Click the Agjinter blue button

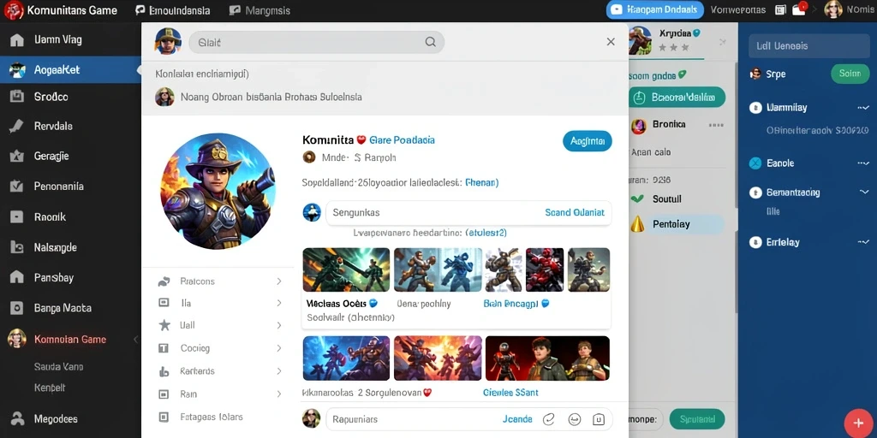(588, 141)
